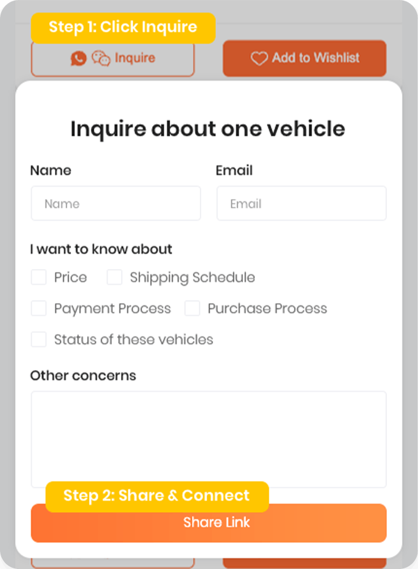Focus the Name input field

point(116,204)
